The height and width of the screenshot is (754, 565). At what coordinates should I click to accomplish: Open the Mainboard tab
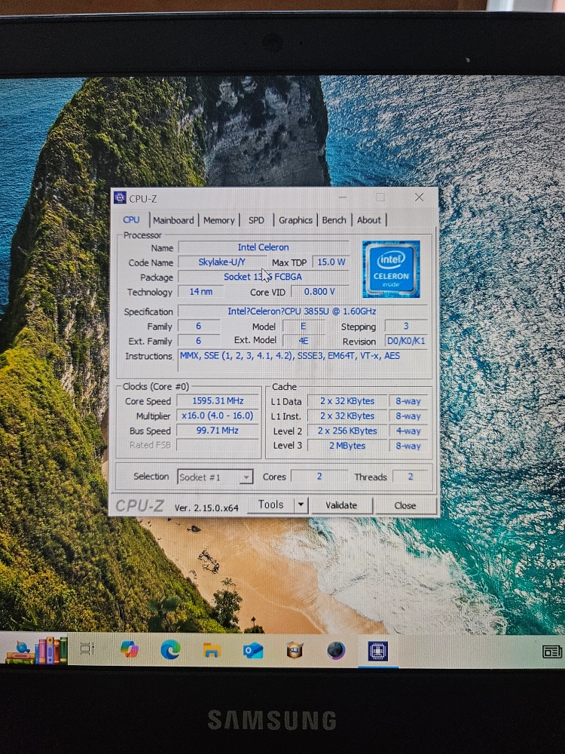(173, 220)
